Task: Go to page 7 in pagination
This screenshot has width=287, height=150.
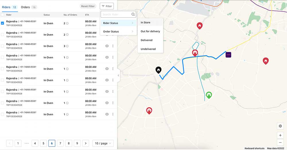Action: (60, 143)
